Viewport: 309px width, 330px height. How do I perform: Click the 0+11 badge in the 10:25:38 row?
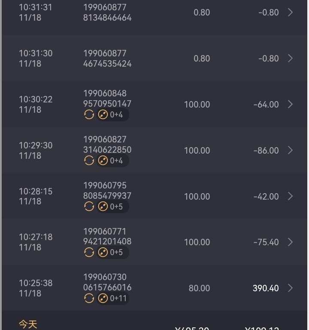pyautogui.click(x=113, y=298)
